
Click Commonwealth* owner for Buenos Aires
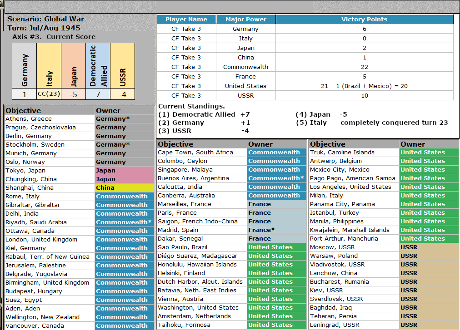[x=277, y=178]
